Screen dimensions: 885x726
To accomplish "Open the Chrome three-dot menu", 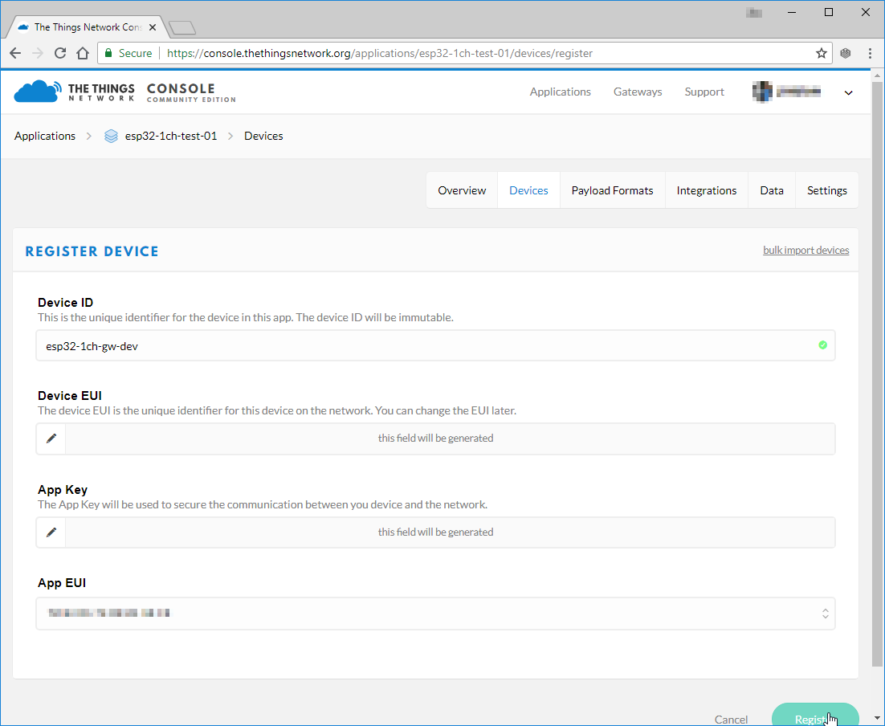I will (870, 53).
